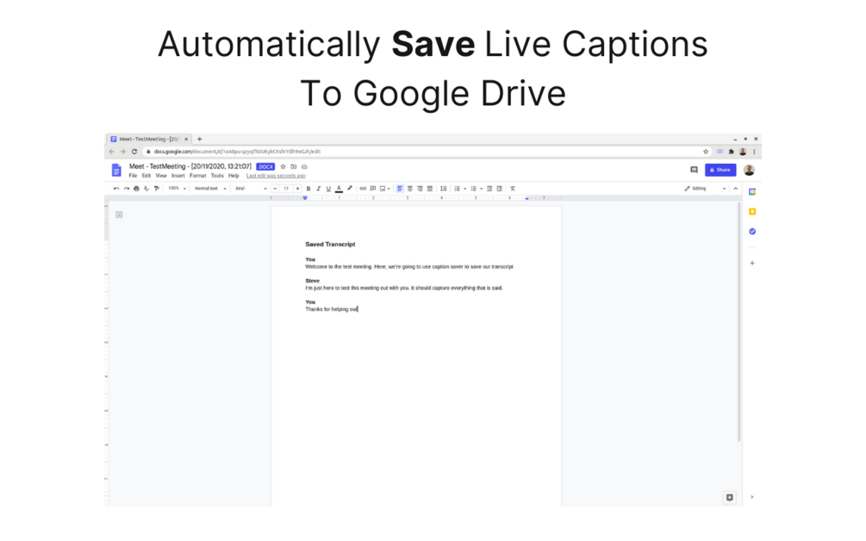866x541 pixels.
Task: Insert a numbered list
Action: 457,189
